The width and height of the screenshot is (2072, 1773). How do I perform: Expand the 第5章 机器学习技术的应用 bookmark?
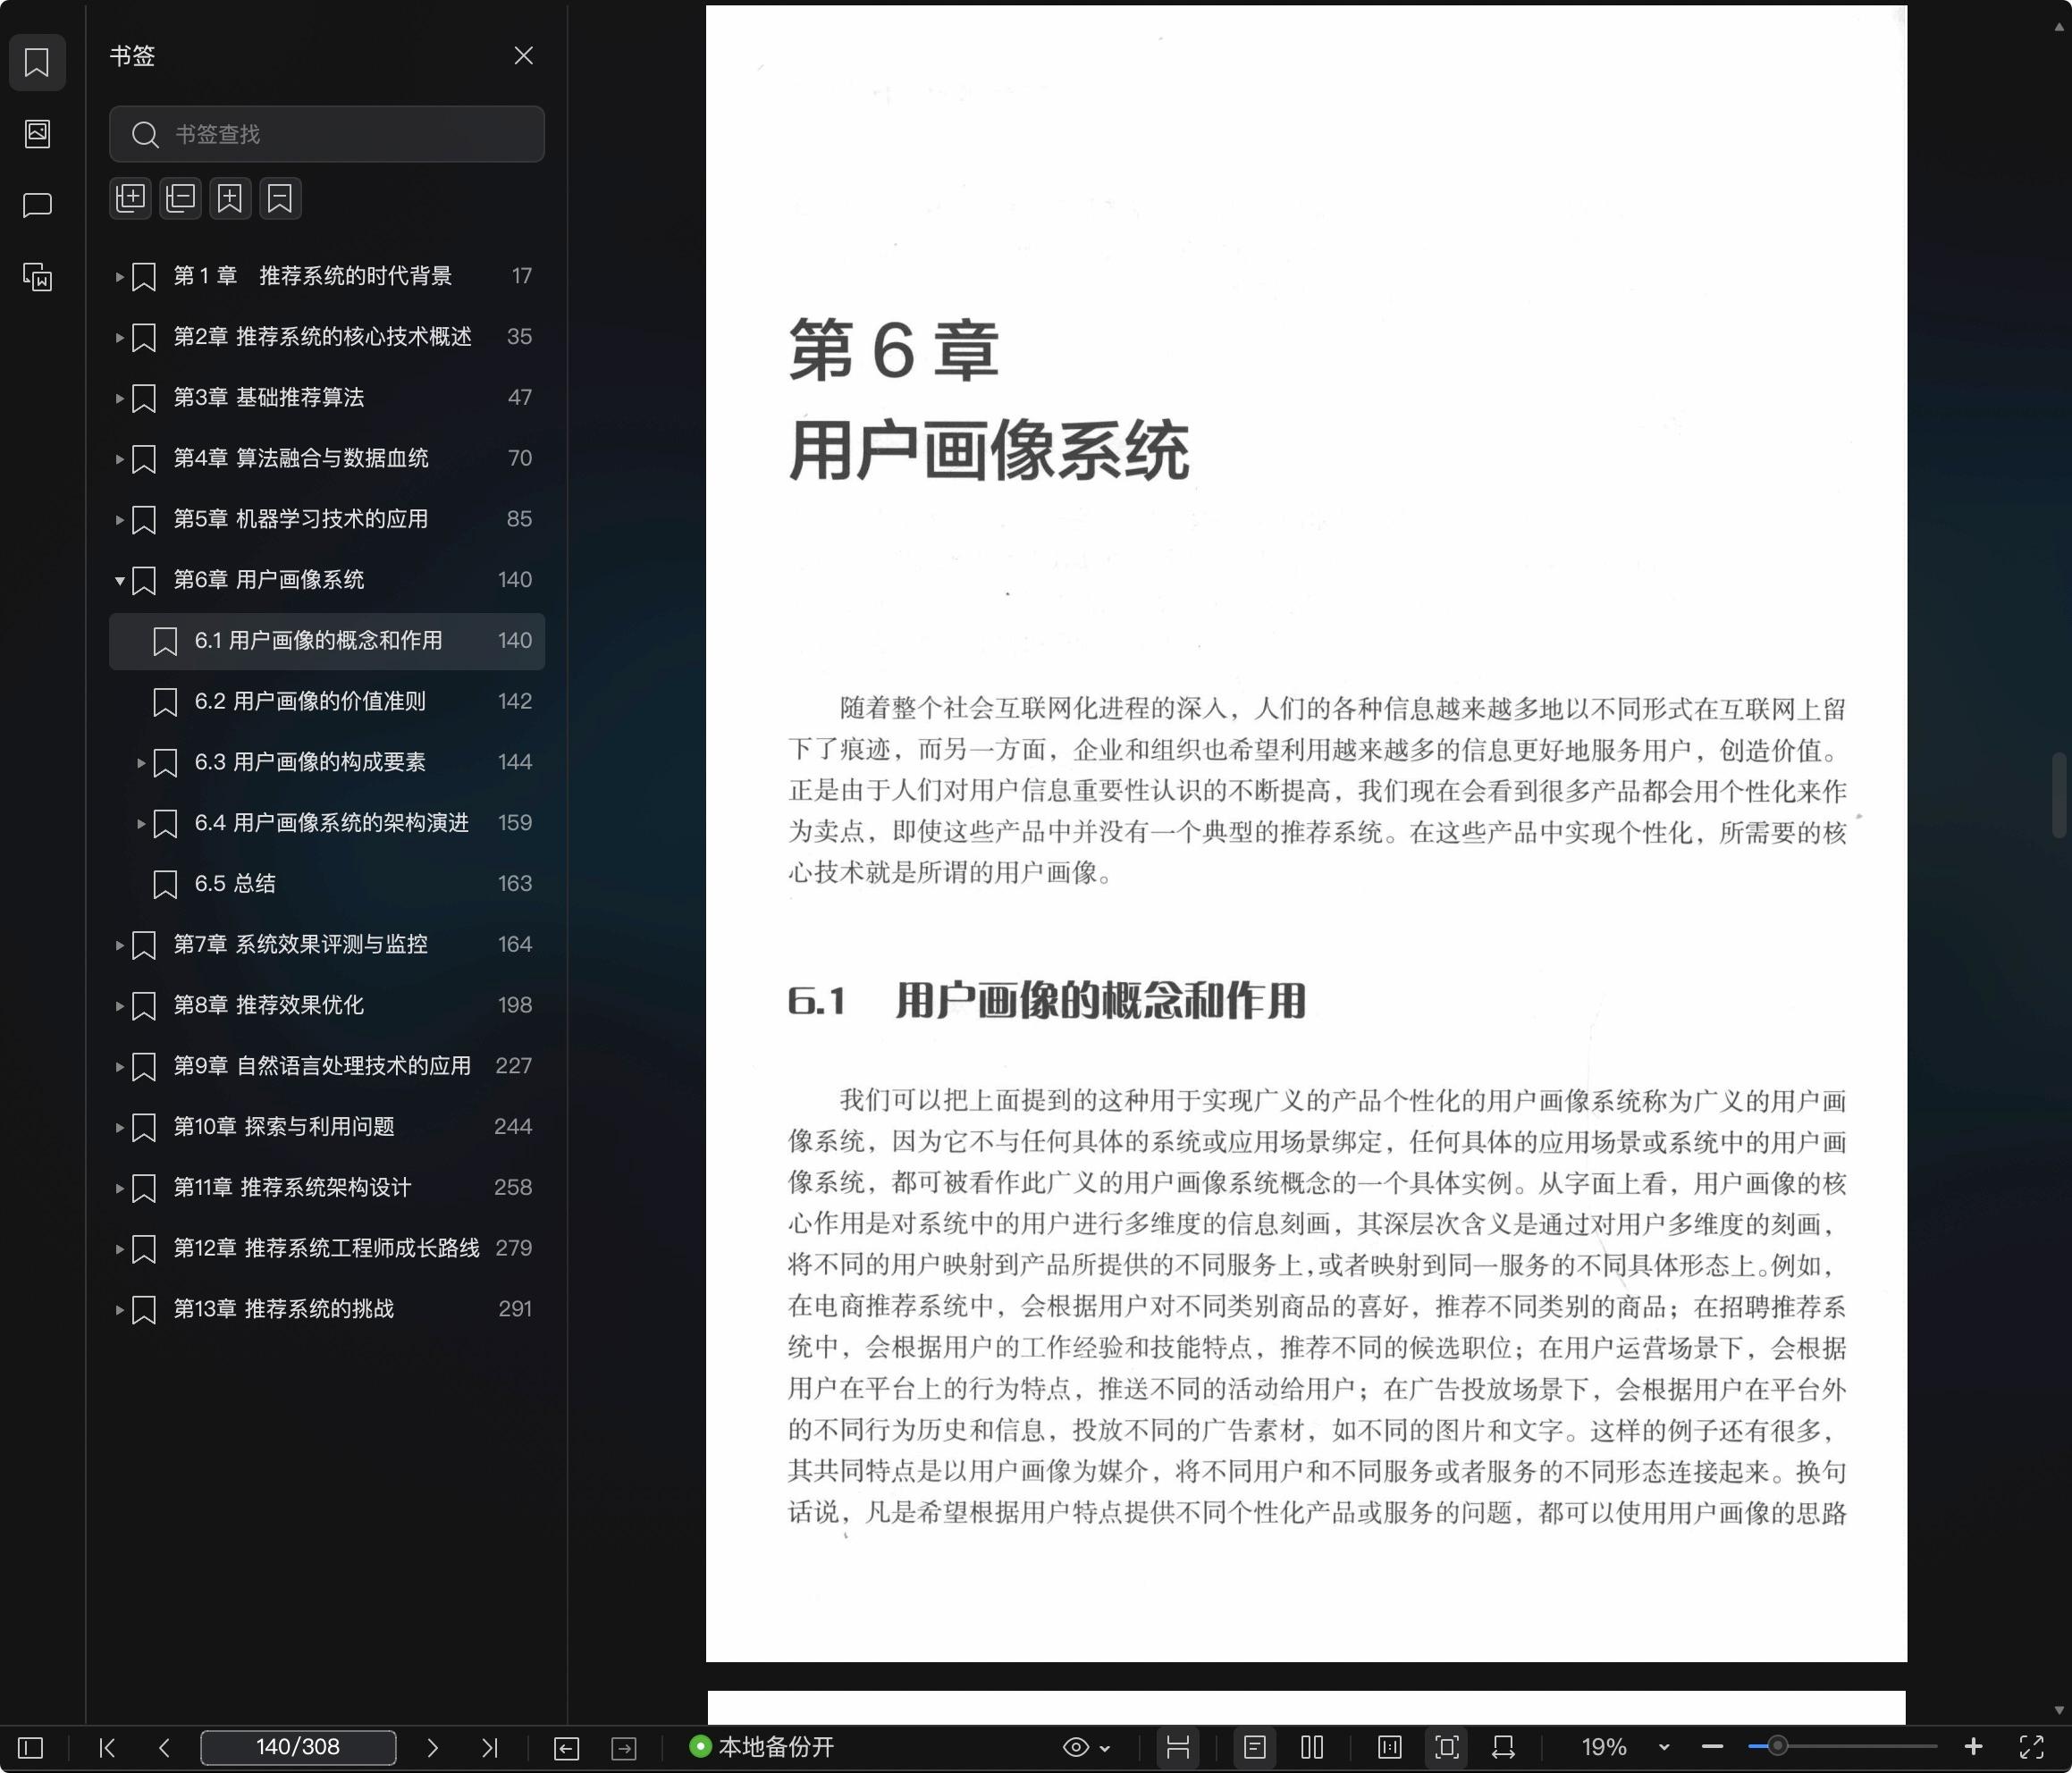pos(119,520)
